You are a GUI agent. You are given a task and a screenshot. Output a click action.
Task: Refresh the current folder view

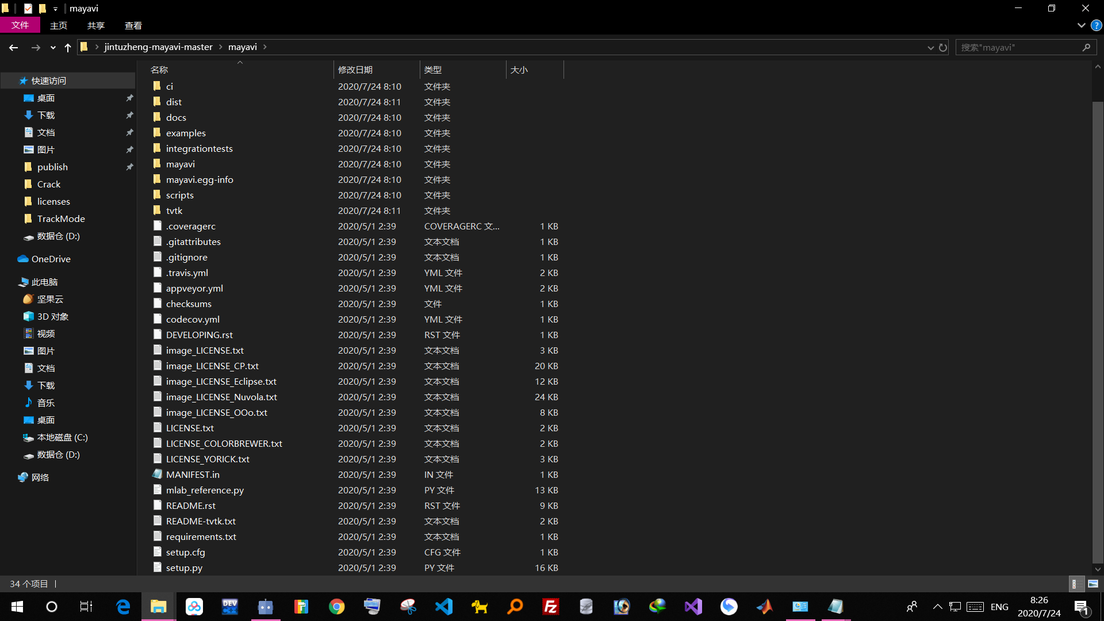point(943,48)
